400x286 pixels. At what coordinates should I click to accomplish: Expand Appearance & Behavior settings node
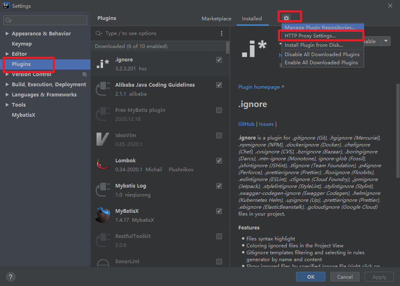(x=7, y=33)
